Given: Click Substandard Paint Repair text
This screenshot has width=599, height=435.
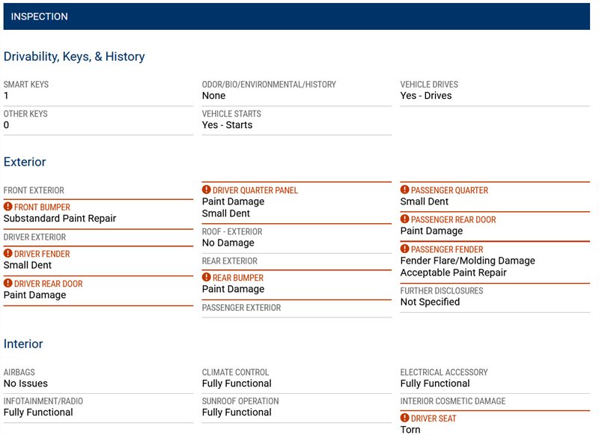Looking at the screenshot, I should coord(60,219).
